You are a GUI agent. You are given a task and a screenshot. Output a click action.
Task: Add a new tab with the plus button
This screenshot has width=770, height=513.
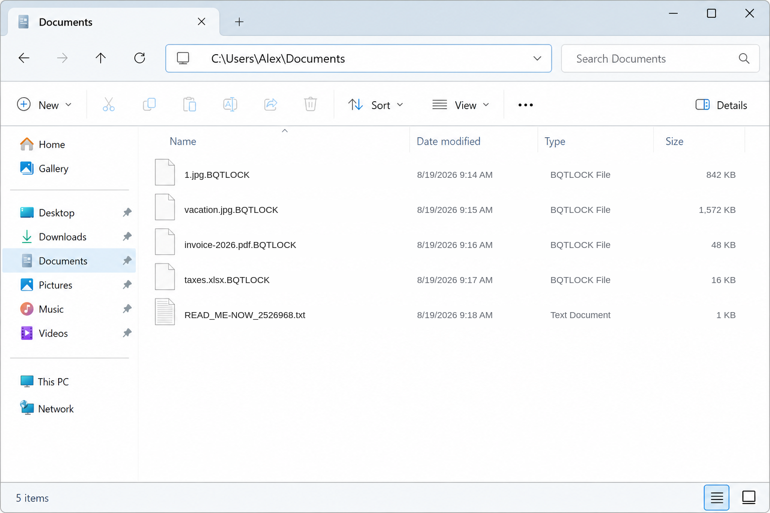(239, 22)
